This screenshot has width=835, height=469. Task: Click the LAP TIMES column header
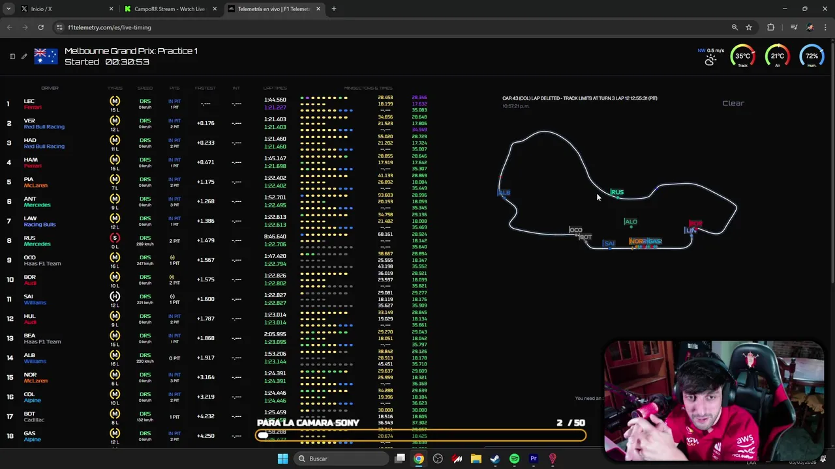(x=275, y=88)
